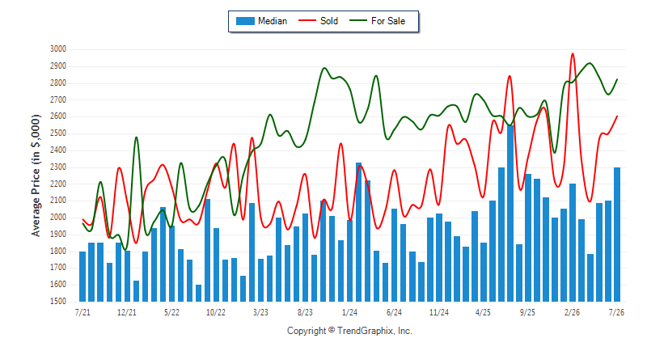Click the Copyright TrendGraphix, Inc. text
Image resolution: width=647 pixels, height=351 pixels.
click(349, 331)
